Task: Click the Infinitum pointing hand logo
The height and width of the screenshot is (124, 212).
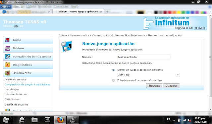Action: pos(148,23)
